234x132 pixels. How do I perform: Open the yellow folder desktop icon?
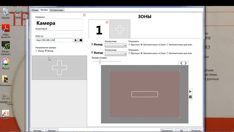tap(5, 81)
